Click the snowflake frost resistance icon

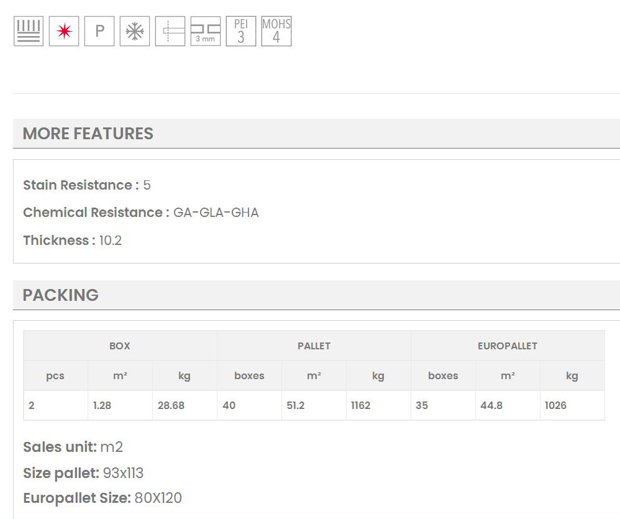(134, 31)
